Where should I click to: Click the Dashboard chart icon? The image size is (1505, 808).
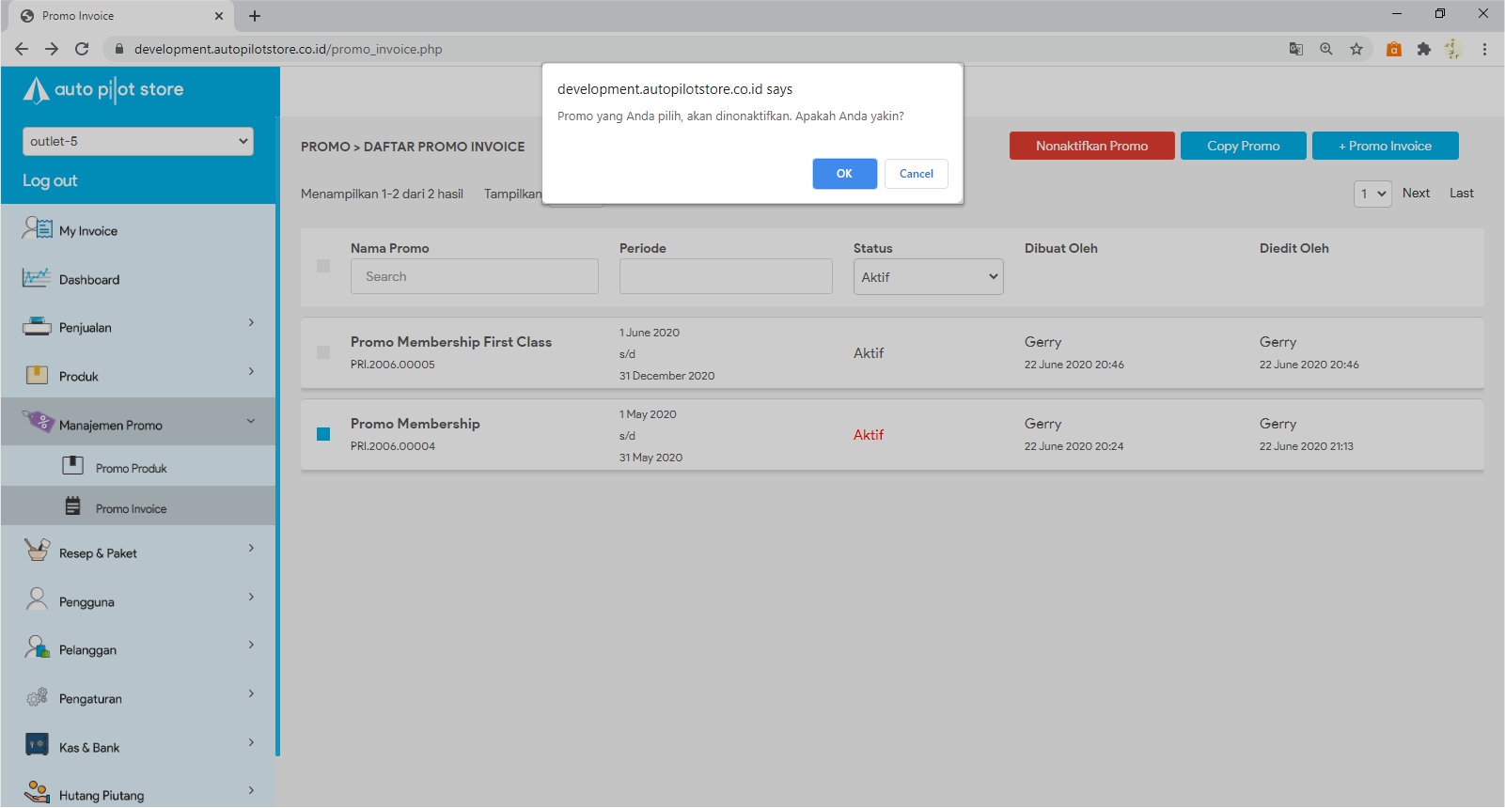(37, 278)
